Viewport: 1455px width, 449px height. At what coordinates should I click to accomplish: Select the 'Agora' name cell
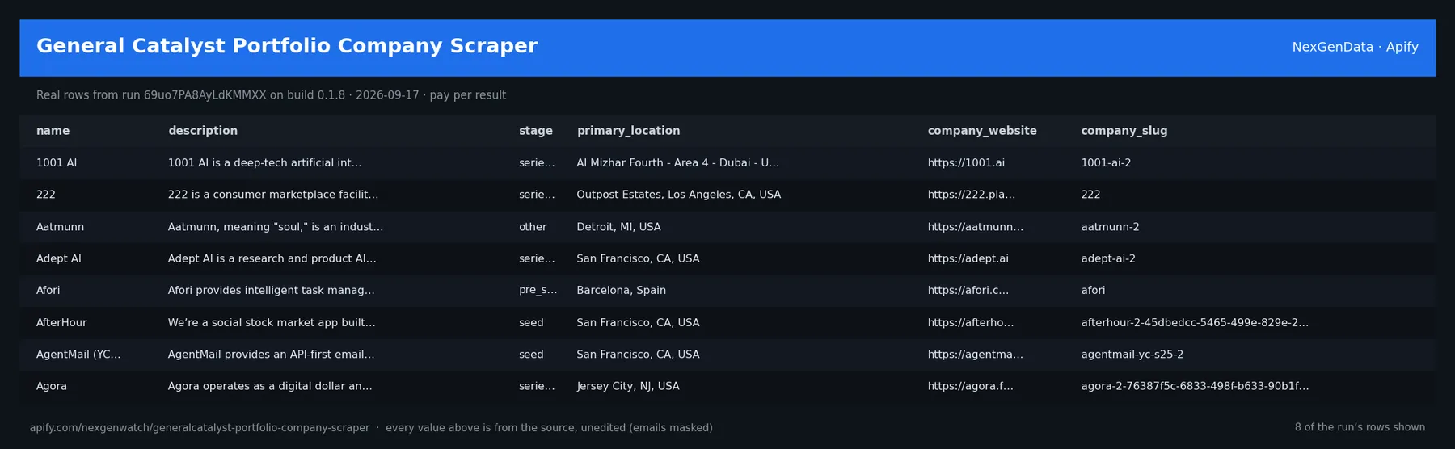pos(52,386)
